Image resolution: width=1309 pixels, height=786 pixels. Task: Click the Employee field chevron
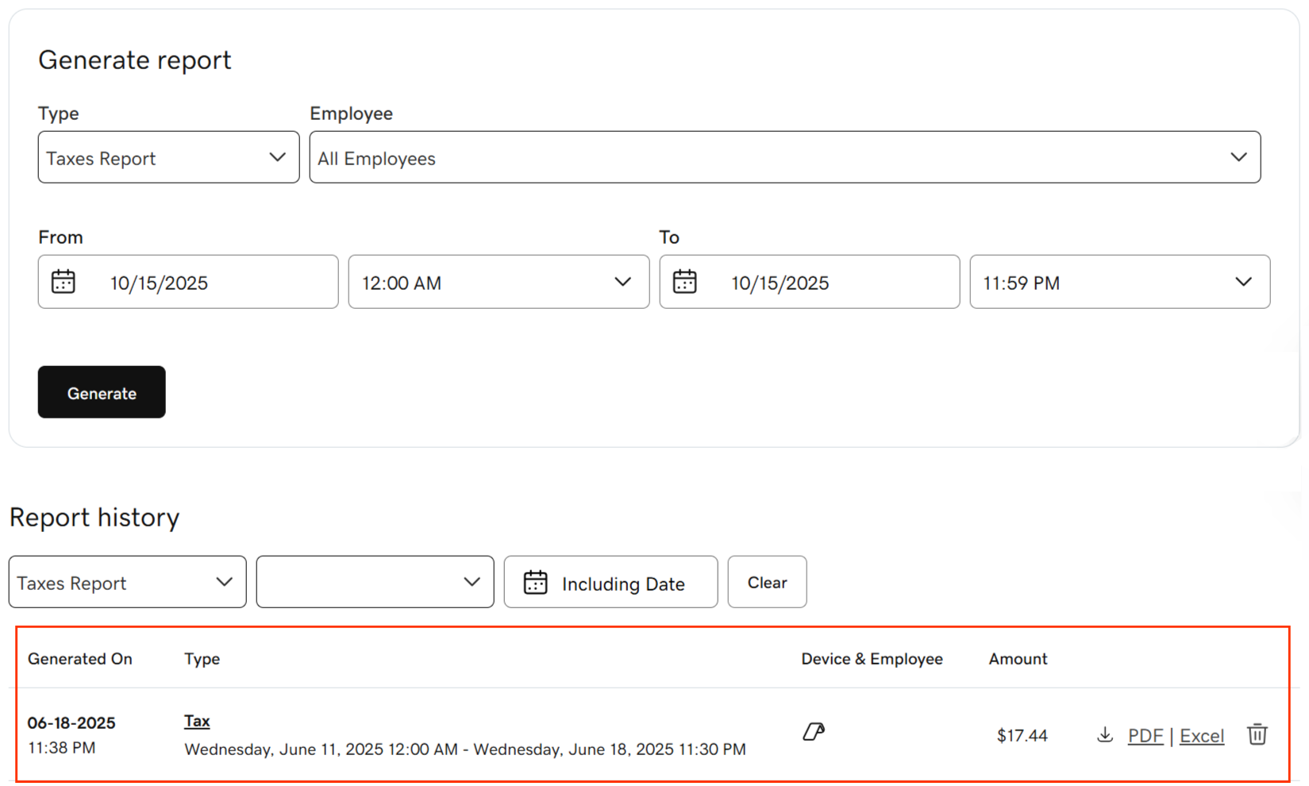pos(1238,156)
